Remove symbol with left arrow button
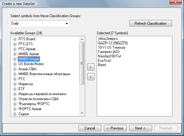This screenshot has height=136, width=184. (91, 77)
